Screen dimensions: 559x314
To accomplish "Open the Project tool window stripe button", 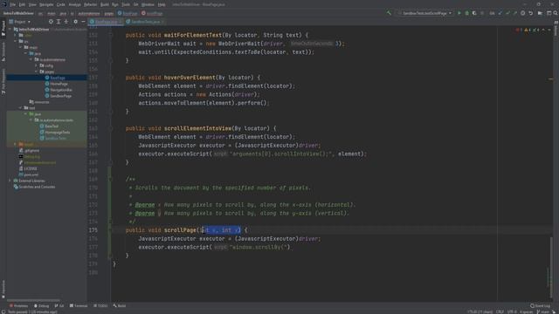I will [3, 29].
